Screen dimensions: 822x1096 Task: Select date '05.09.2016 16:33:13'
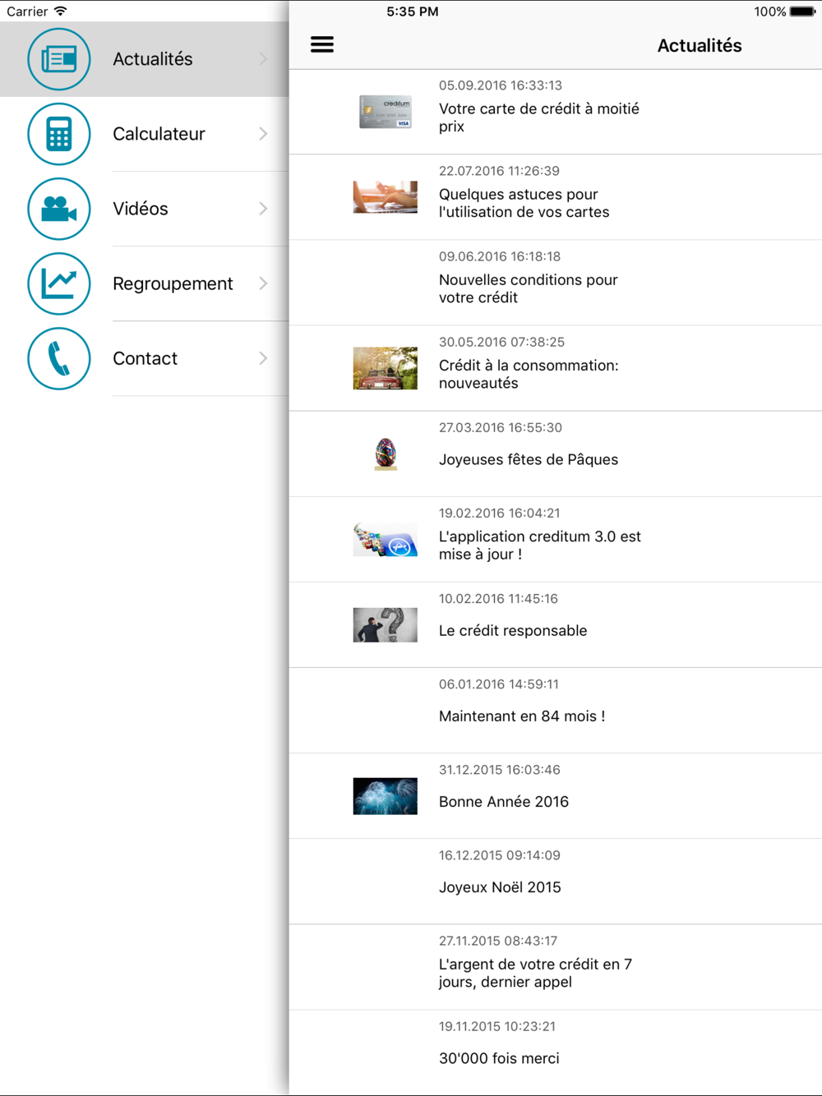(x=501, y=85)
